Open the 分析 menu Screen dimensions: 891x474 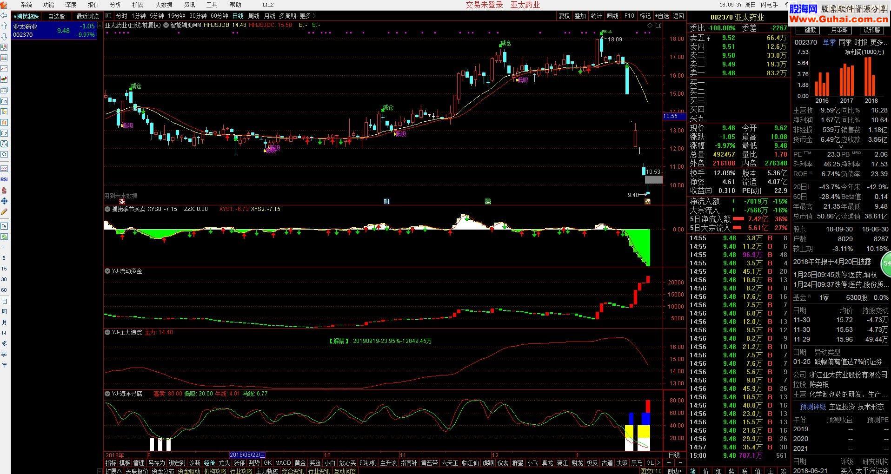pos(115,5)
